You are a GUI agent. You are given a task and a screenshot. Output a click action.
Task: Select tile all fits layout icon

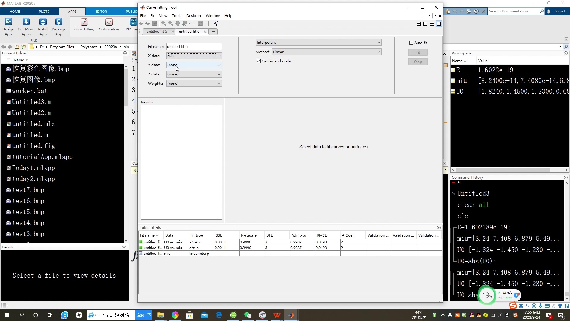click(x=419, y=24)
